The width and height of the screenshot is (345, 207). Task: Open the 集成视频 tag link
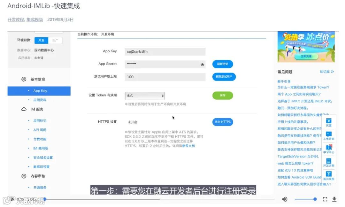coord(35,19)
